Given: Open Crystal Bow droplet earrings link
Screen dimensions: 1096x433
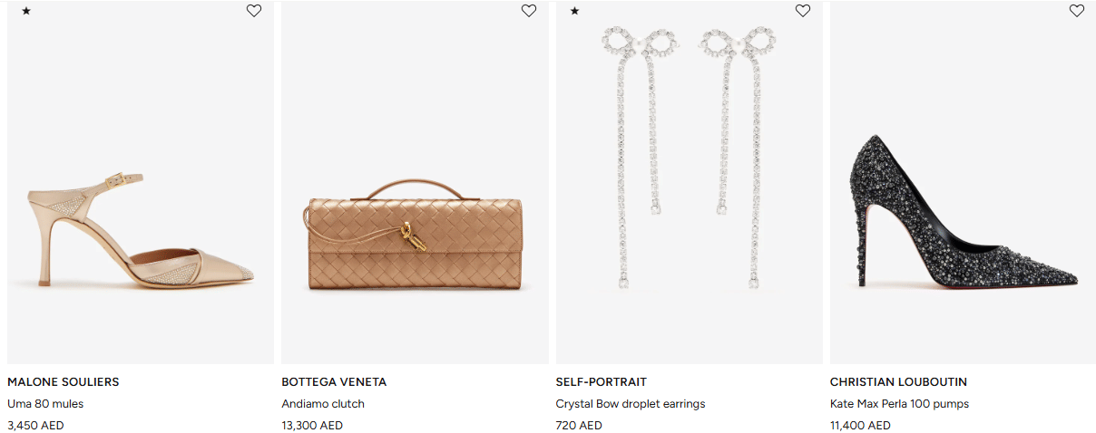Looking at the screenshot, I should (x=630, y=404).
